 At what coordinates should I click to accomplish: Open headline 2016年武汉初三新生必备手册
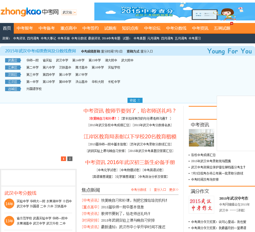point(141,162)
